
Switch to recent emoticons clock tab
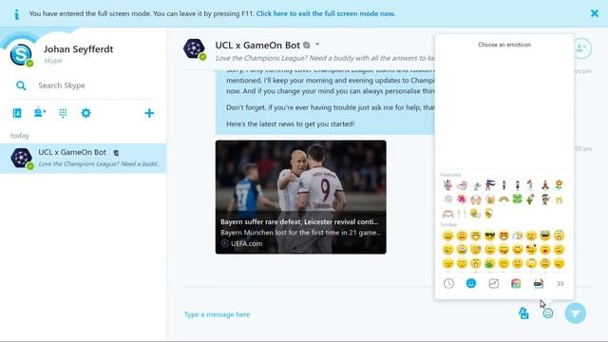click(448, 283)
